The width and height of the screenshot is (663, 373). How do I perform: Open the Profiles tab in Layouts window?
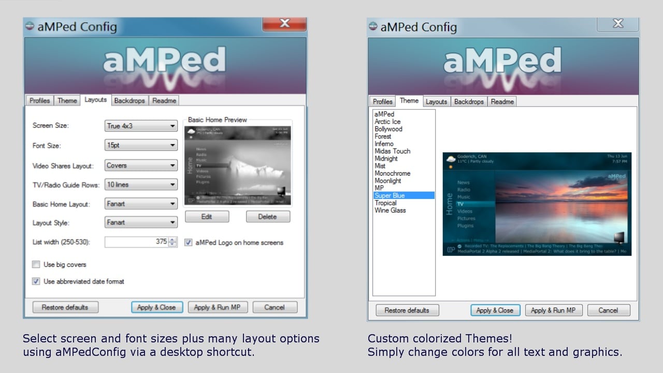click(x=39, y=101)
